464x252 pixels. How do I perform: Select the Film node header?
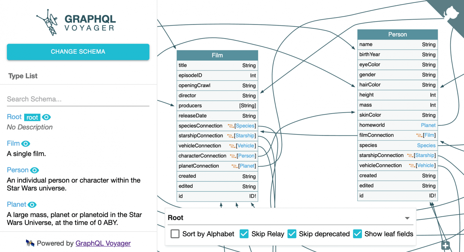pos(217,55)
